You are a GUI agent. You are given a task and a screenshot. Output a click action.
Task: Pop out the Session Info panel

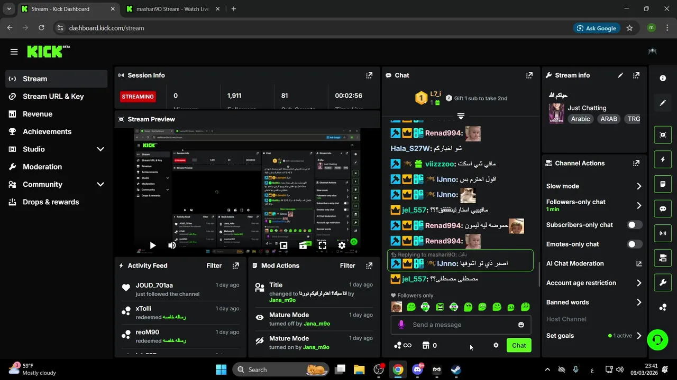[x=369, y=75]
